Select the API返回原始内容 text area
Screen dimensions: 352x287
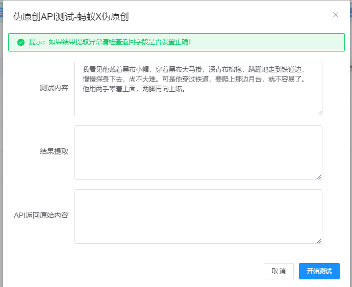tap(198, 216)
